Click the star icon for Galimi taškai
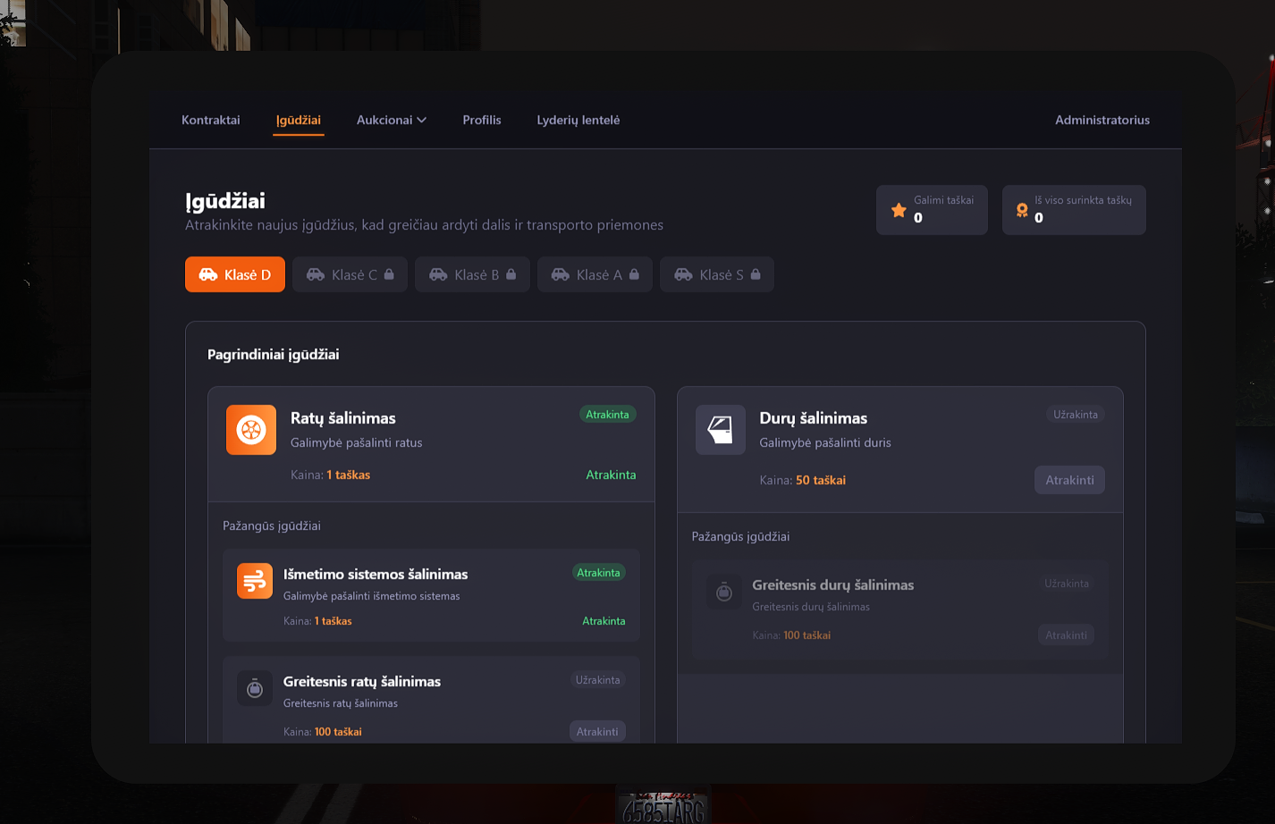 click(x=899, y=210)
